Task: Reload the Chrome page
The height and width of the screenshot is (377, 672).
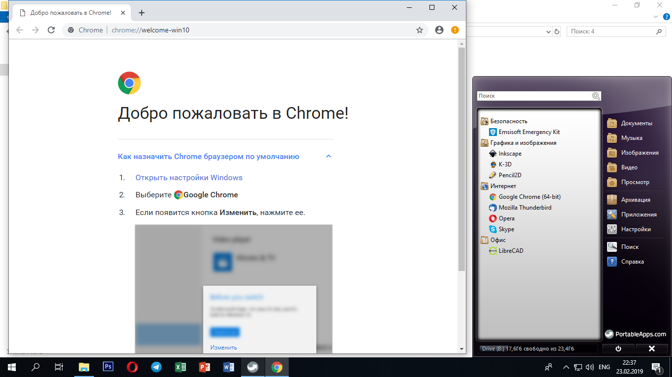Action: pyautogui.click(x=51, y=30)
